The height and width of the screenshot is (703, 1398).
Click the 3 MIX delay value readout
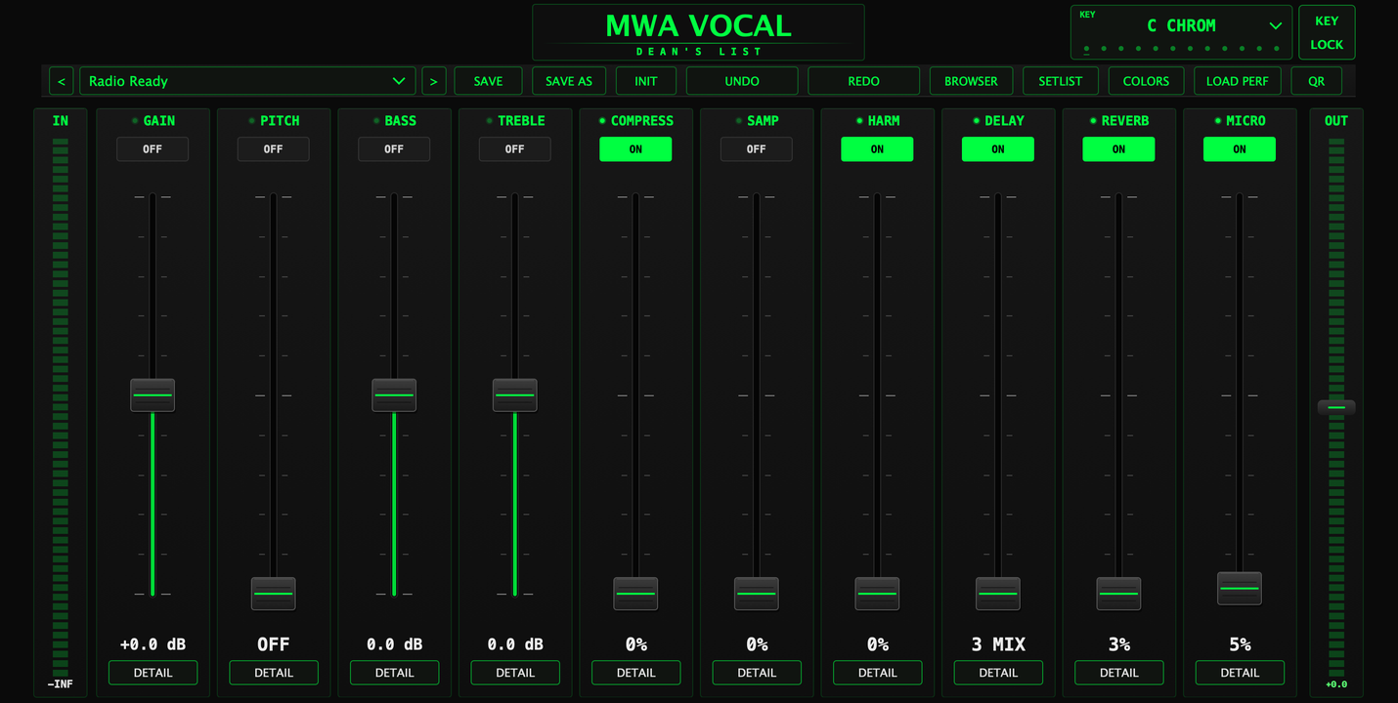[x=998, y=644]
